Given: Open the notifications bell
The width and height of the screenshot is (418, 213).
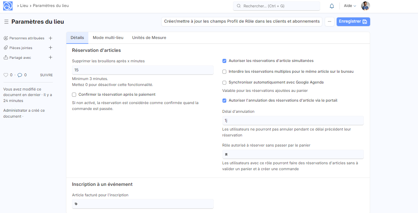Looking at the screenshot, I should click(x=332, y=6).
